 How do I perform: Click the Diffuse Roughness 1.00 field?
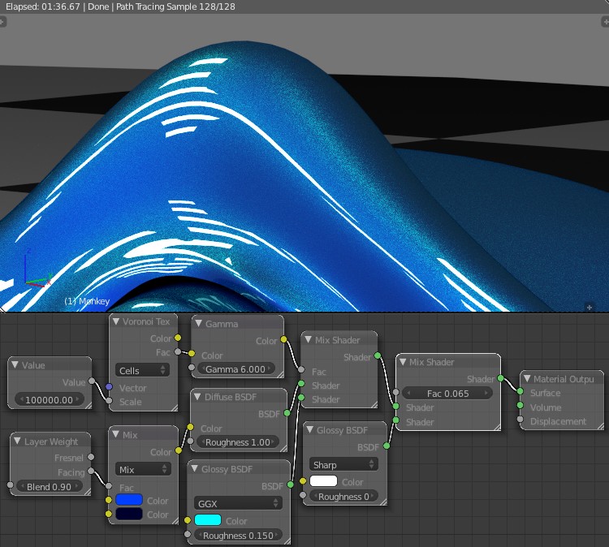coord(238,442)
